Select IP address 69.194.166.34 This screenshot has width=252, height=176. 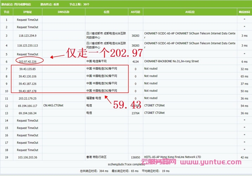pyautogui.click(x=27, y=113)
